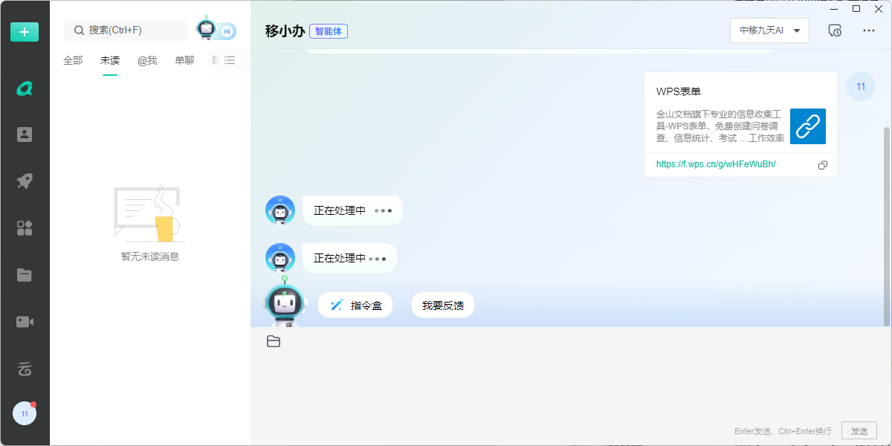Open the 中移九天AI model dropdown
This screenshot has width=892, height=446.
coord(769,30)
